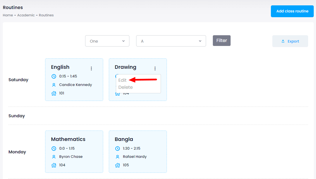The image size is (316, 179).
Task: Select the Mathematics routine card title
Action: [x=68, y=139]
